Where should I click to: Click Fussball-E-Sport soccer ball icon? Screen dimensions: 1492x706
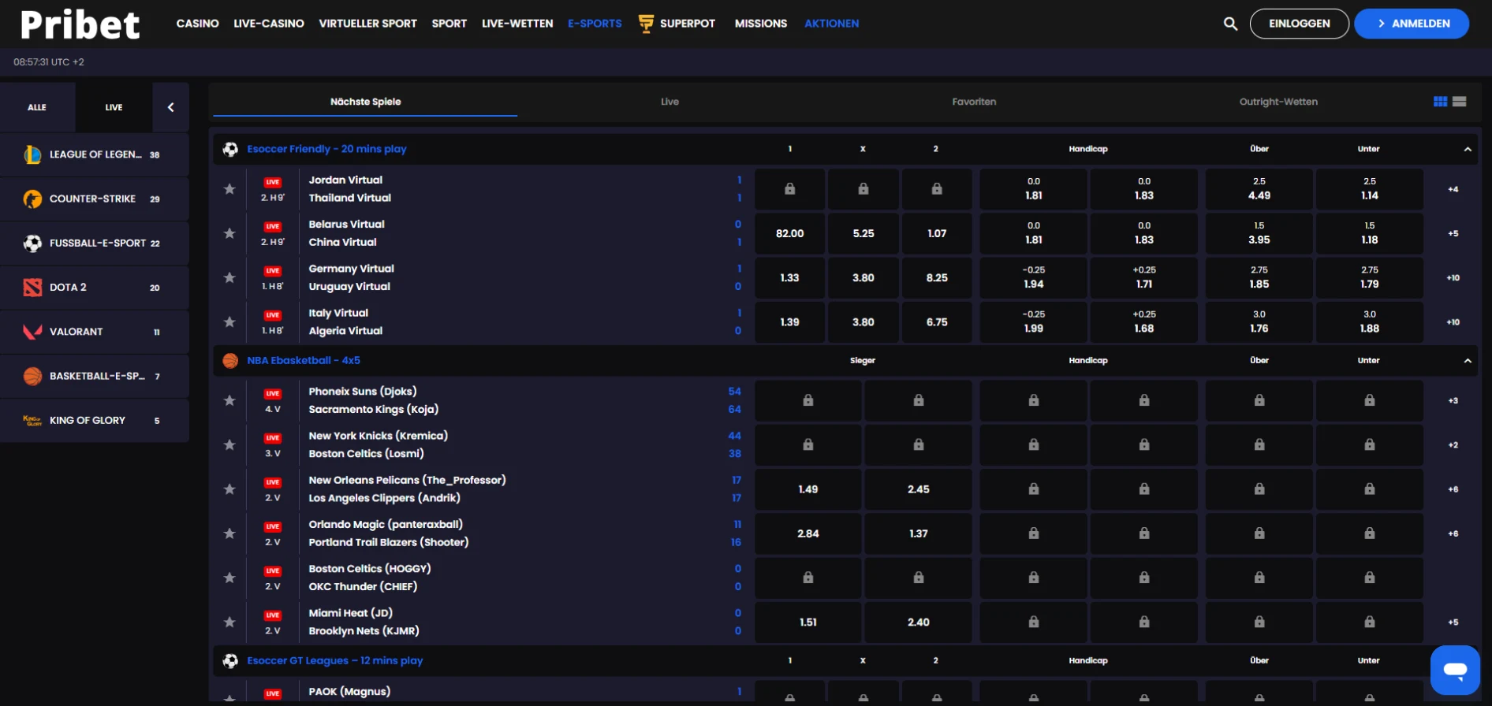(32, 243)
